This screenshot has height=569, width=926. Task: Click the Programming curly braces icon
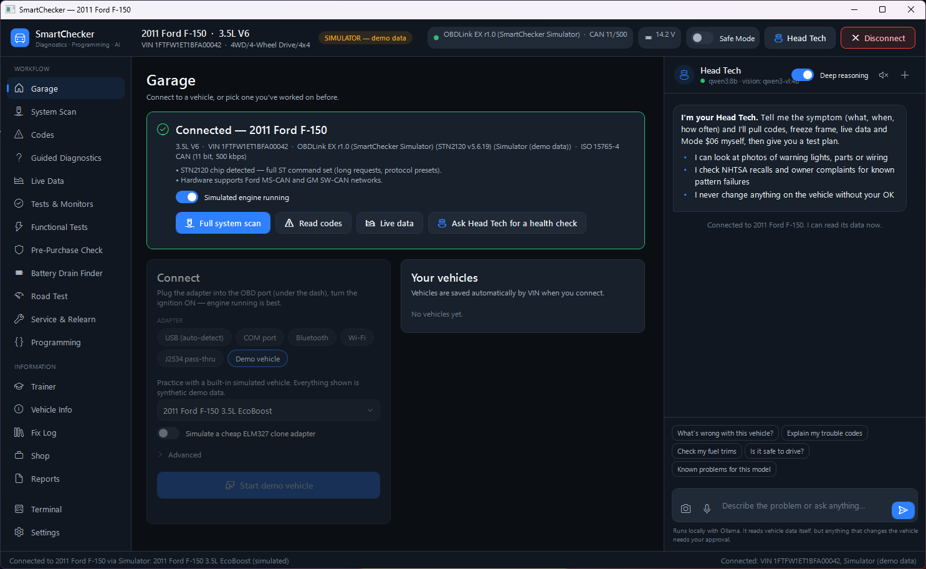click(19, 342)
